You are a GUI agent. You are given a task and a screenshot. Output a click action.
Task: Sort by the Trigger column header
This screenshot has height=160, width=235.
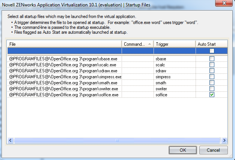coord(175,44)
